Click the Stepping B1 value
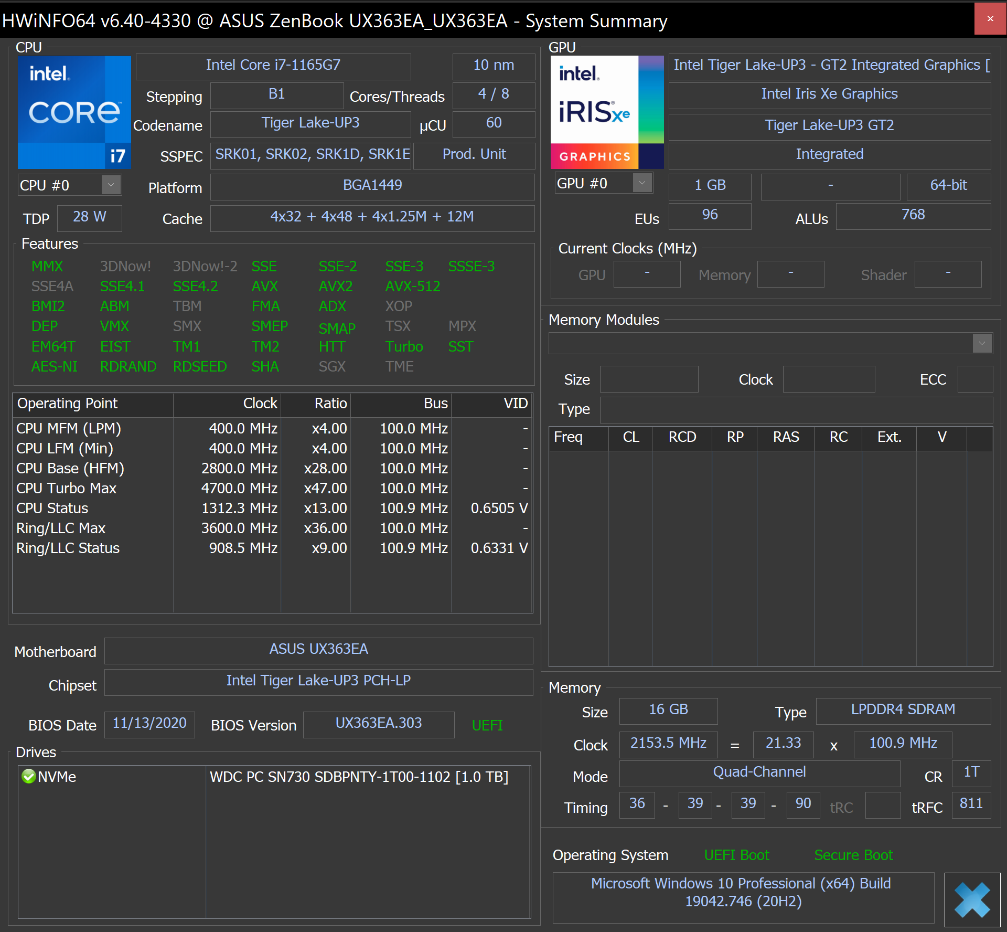1007x932 pixels. click(x=277, y=94)
